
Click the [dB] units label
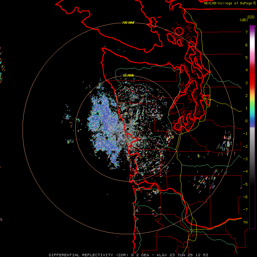point(244,20)
